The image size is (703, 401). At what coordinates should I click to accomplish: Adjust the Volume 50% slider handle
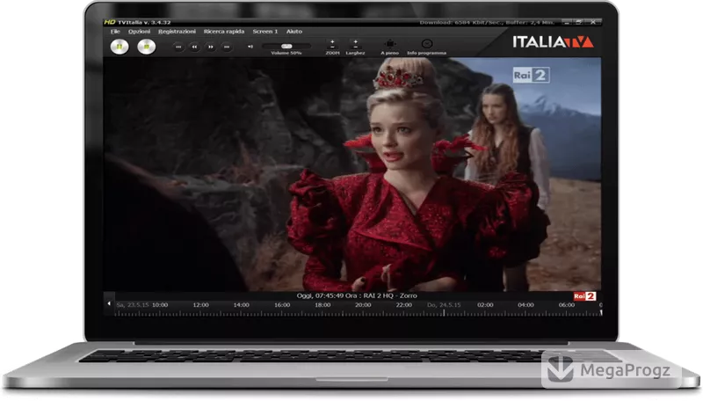point(286,46)
